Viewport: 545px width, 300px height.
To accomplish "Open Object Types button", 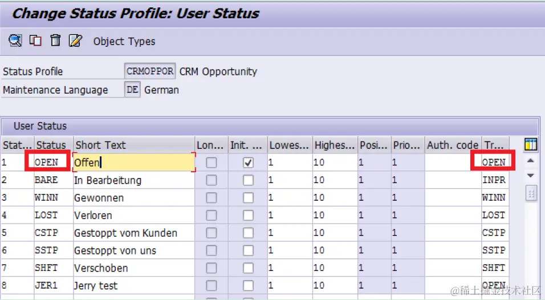I will (124, 42).
